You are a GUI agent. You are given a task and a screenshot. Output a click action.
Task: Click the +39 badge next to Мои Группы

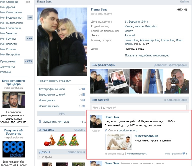[29, 39]
